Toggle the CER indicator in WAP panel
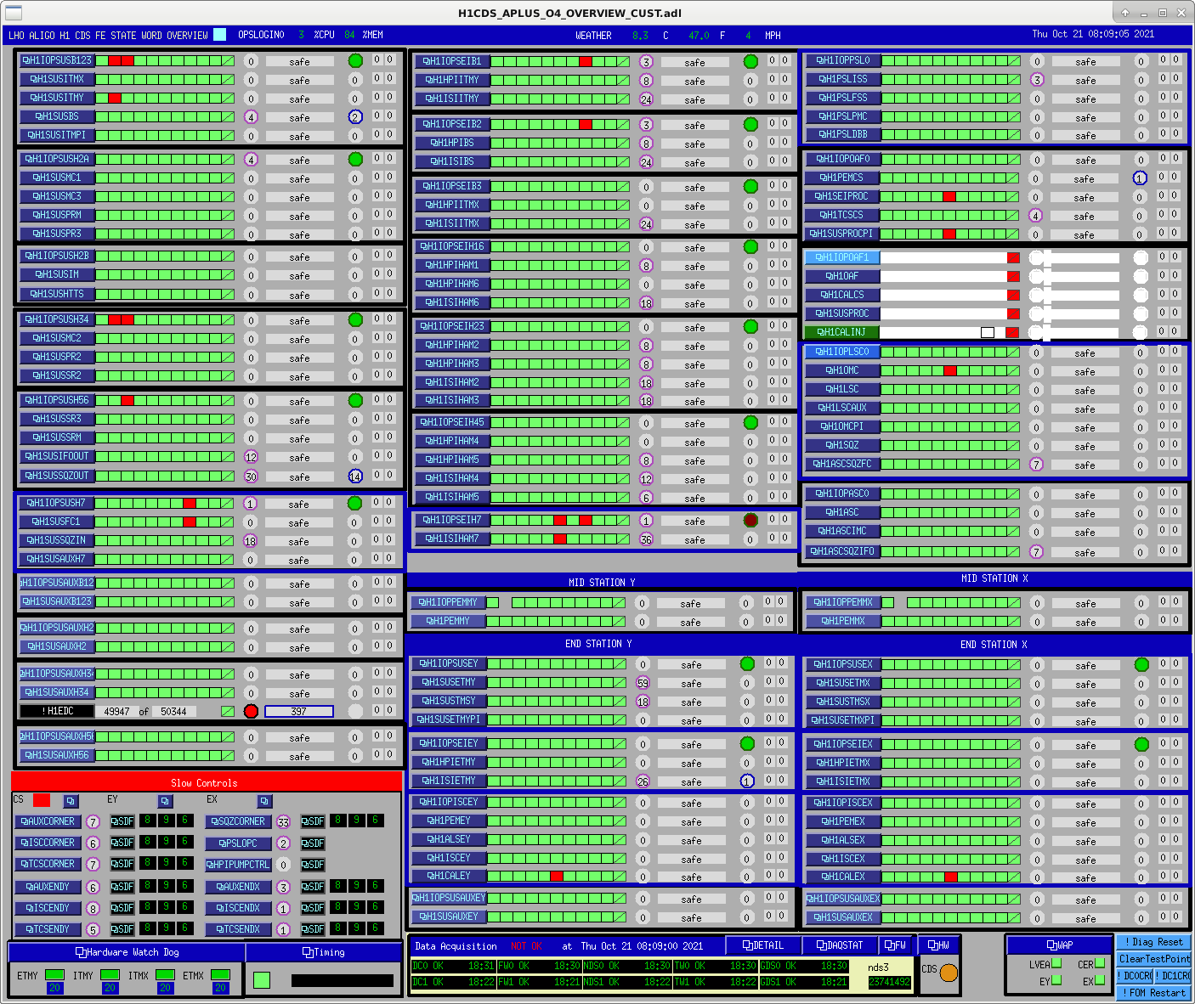 click(1100, 963)
